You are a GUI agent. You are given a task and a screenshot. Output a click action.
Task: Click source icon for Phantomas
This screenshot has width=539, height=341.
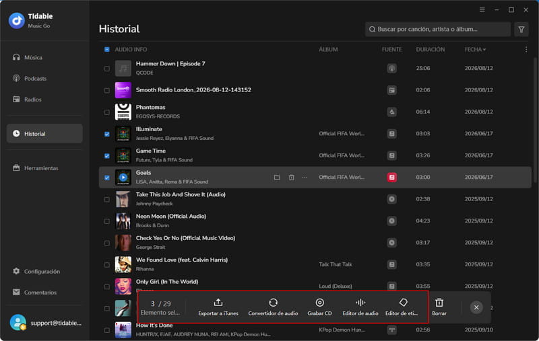pyautogui.click(x=392, y=112)
